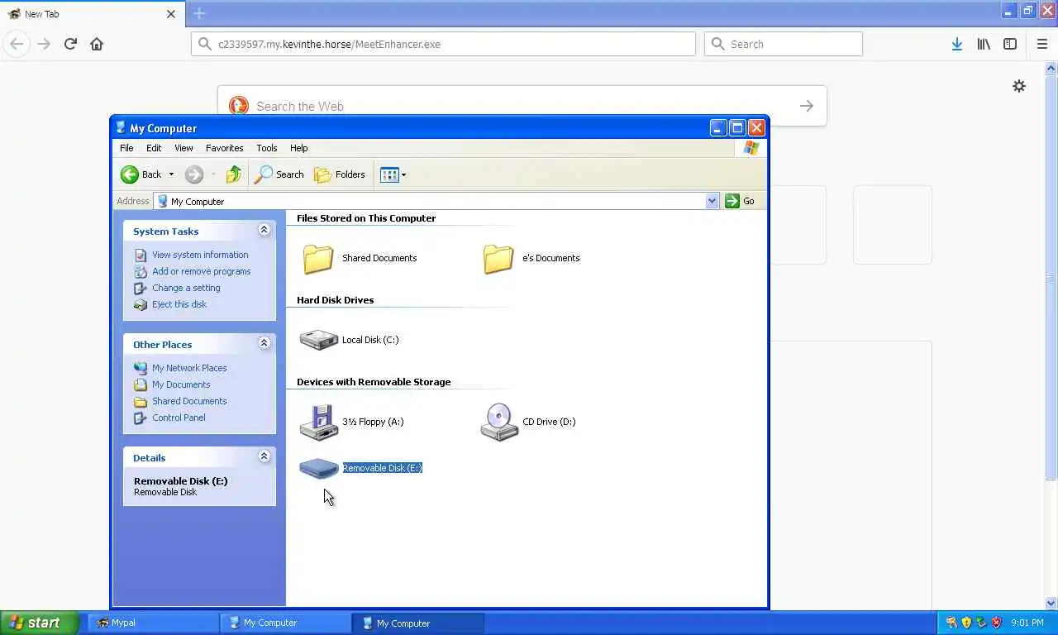Screen dimensions: 1058x635
Task: Switch to active My Computer taskbar button
Action: [418, 623]
